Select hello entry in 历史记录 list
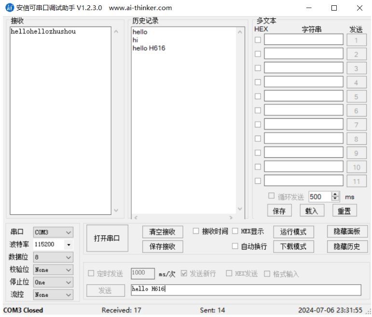Viewport: 372px width, 317px height. [140, 32]
